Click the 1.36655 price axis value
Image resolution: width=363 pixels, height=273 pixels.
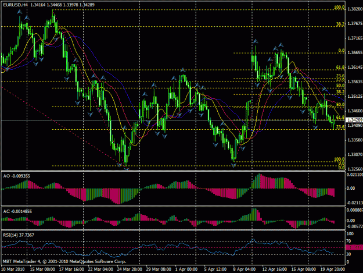[355, 52]
